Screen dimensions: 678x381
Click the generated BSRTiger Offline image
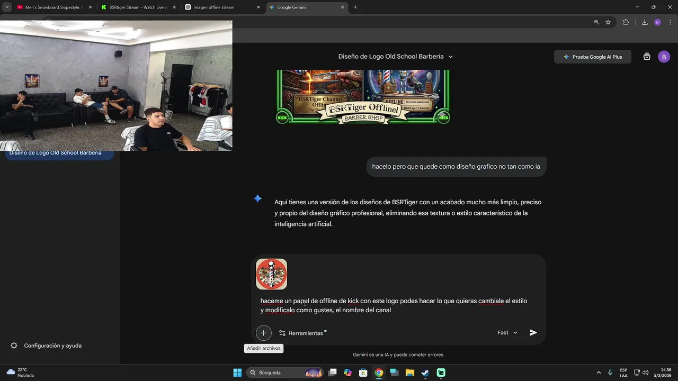363,97
